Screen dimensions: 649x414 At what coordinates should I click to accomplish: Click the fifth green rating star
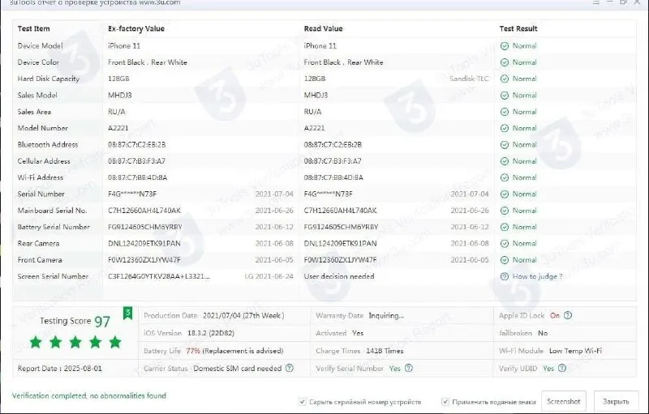point(115,342)
